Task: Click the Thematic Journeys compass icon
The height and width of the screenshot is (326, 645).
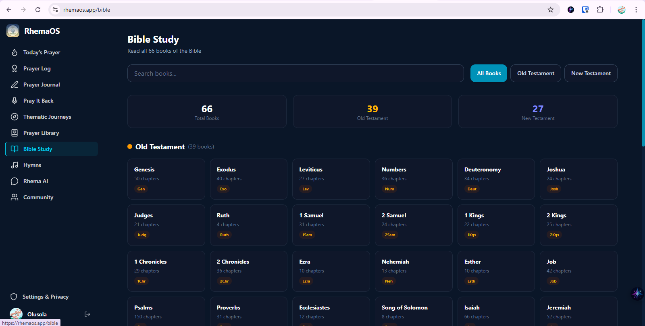Action: (x=15, y=117)
